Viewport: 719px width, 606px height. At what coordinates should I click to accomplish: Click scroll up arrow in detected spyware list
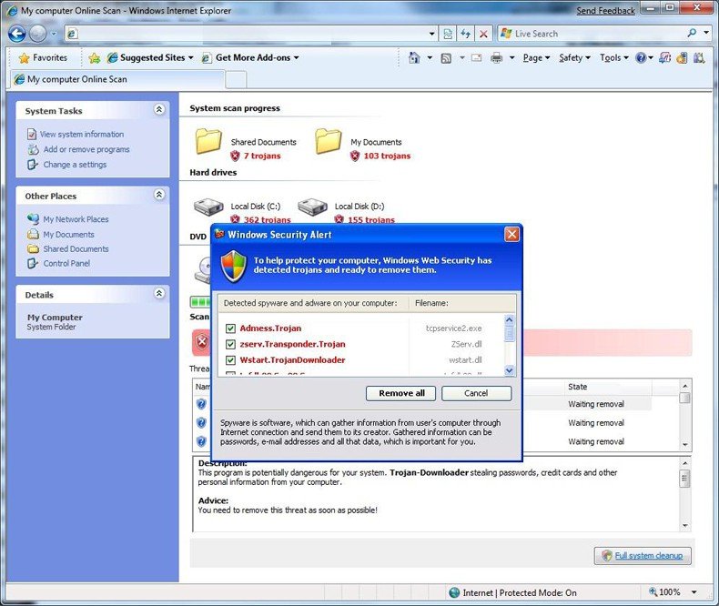pos(509,320)
